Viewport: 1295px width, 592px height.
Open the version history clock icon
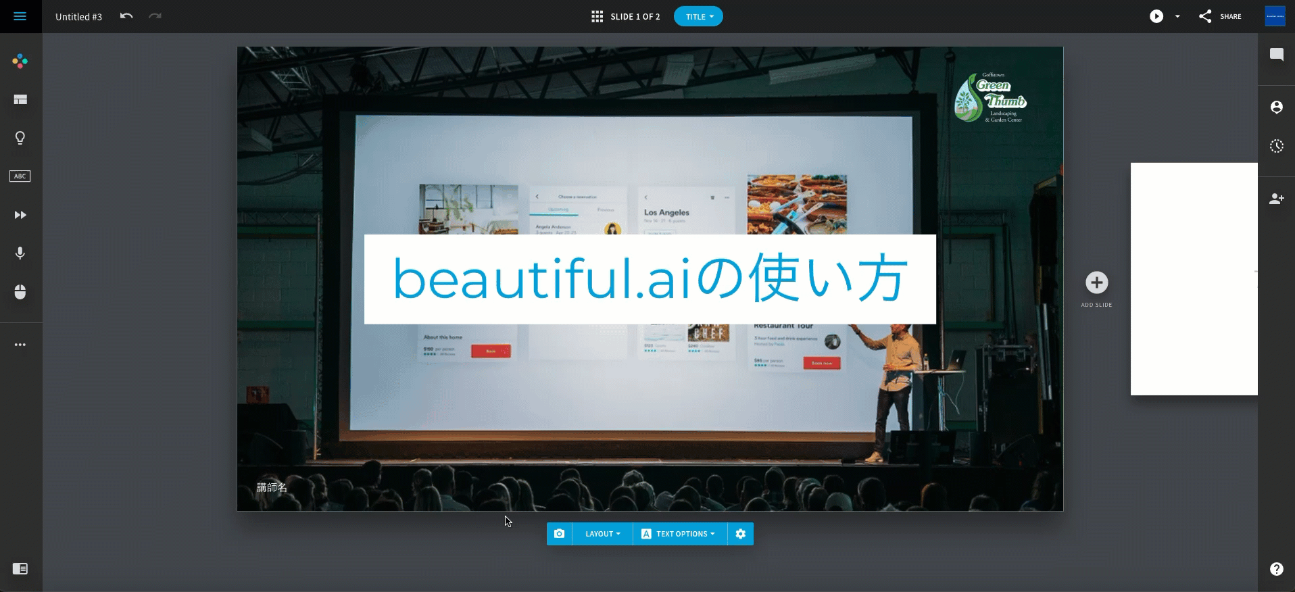tap(1277, 146)
